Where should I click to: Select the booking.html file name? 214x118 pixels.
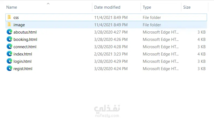click(x=25, y=39)
